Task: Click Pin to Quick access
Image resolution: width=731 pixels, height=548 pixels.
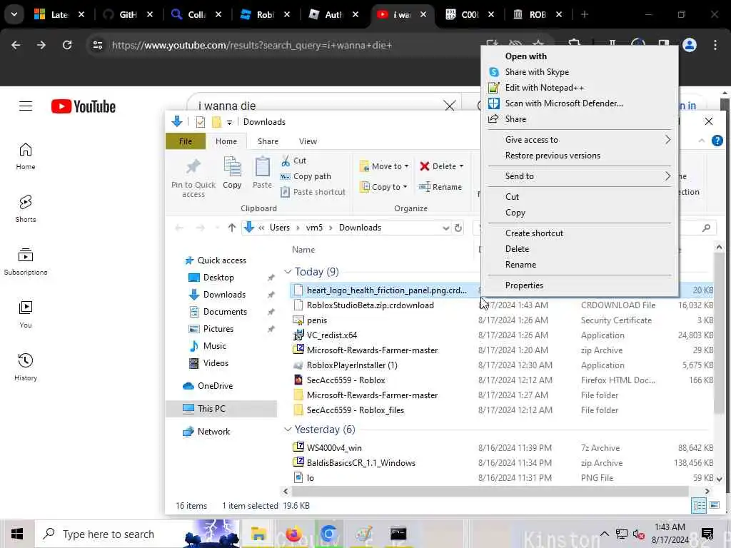Action: pyautogui.click(x=193, y=178)
